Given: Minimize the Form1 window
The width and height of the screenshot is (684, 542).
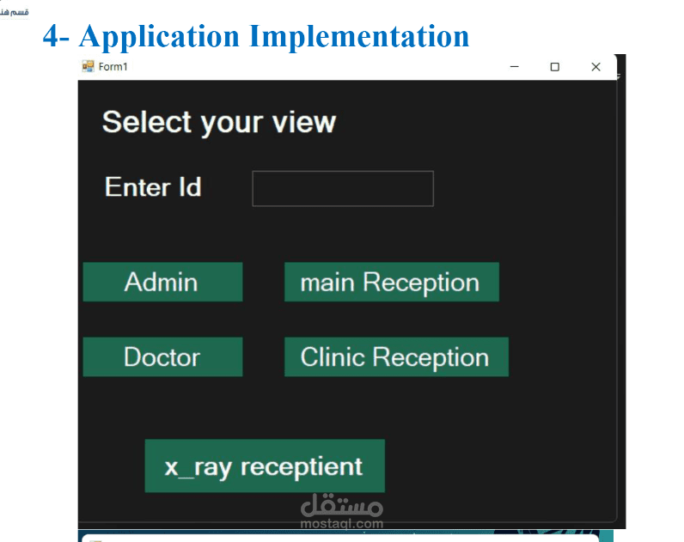Looking at the screenshot, I should tap(515, 67).
